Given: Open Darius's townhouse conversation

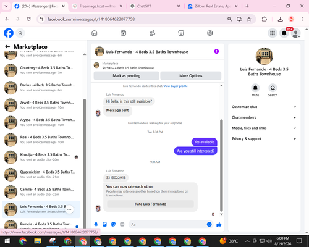Looking at the screenshot, I should tap(41, 88).
